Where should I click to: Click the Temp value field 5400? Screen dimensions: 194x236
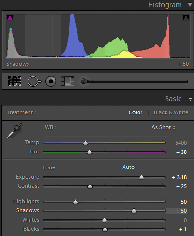[x=181, y=143]
